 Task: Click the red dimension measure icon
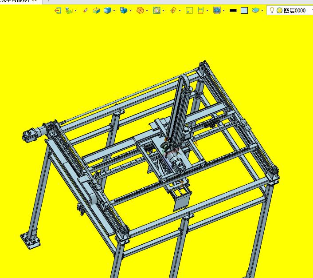(x=200, y=10)
